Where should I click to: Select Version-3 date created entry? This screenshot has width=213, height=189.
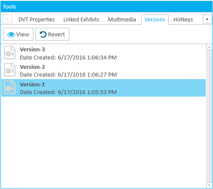point(68,58)
